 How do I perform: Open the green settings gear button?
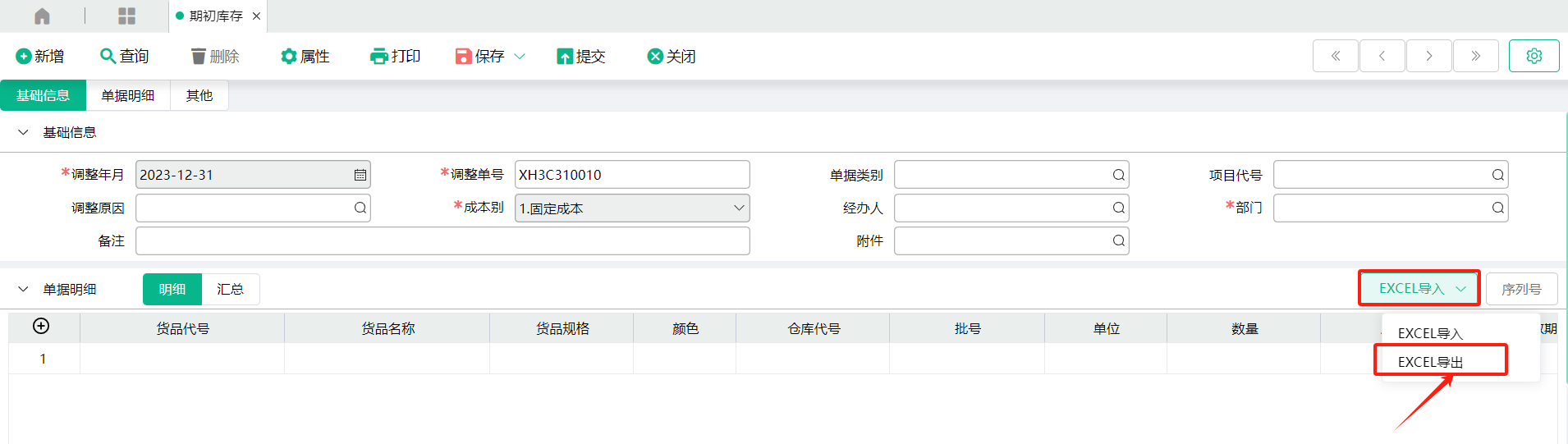[1534, 56]
